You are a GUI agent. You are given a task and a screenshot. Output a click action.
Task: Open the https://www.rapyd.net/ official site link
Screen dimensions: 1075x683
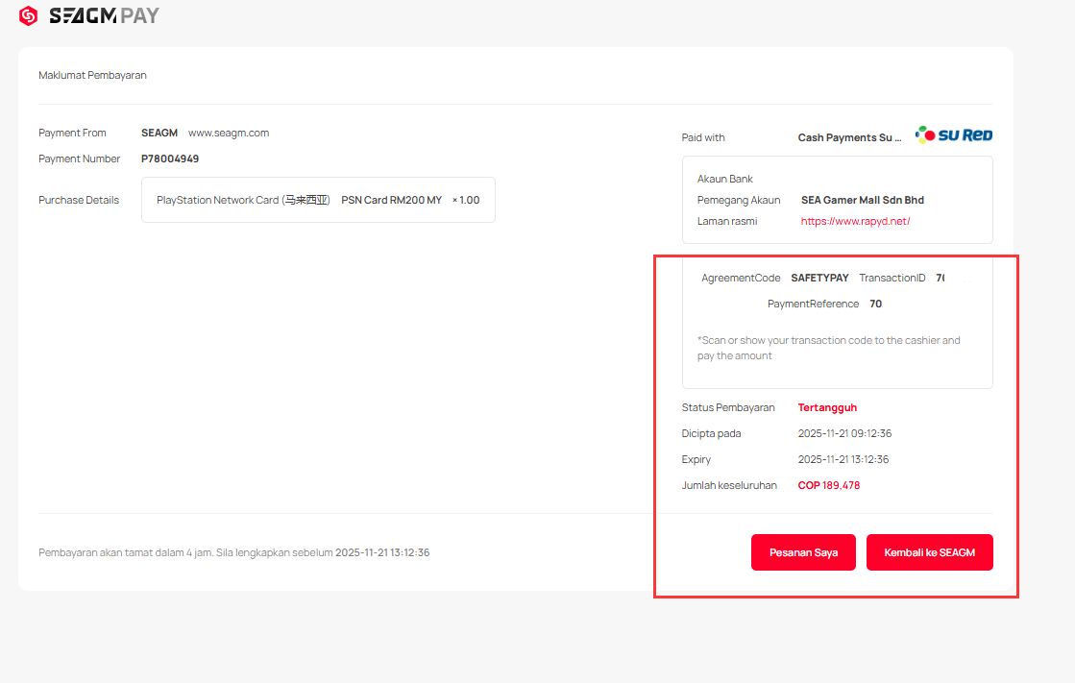(855, 222)
